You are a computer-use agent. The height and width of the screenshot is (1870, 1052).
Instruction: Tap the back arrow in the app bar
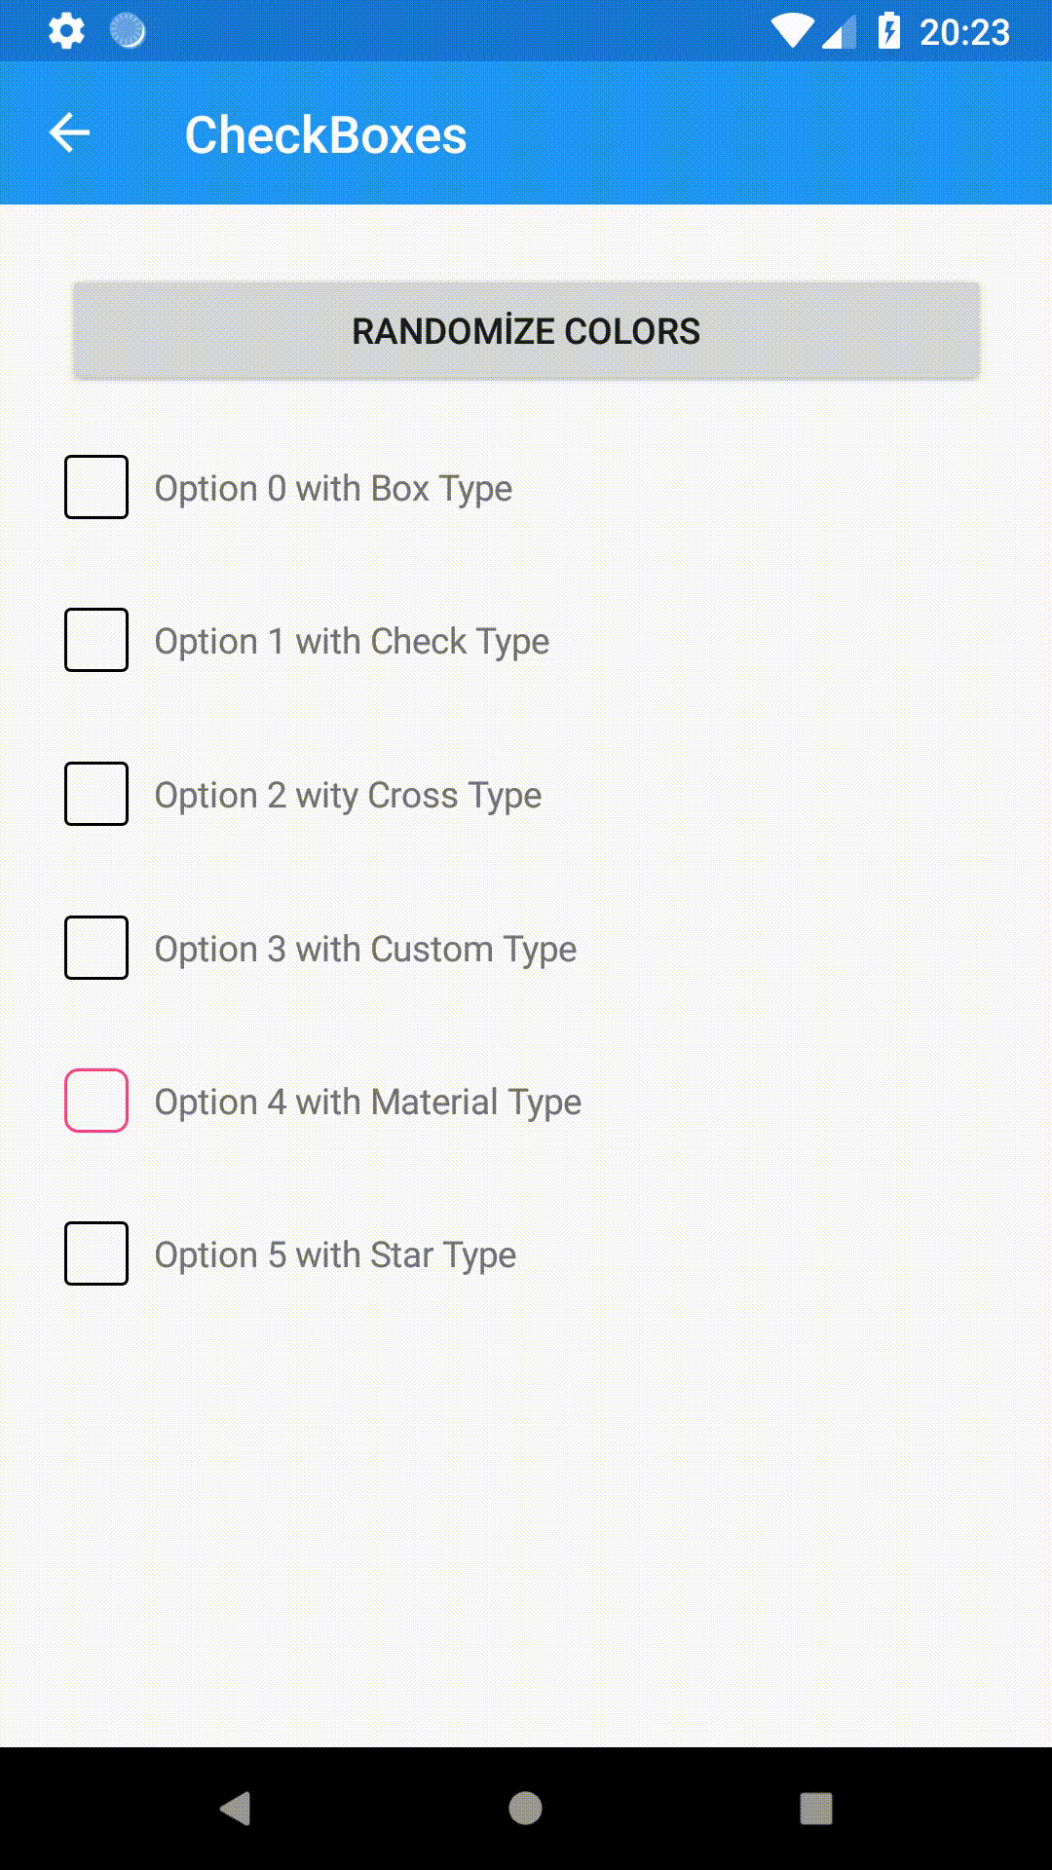tap(69, 133)
